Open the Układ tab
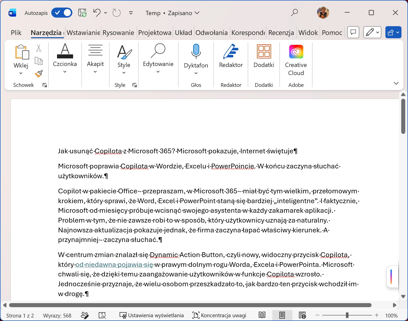 tap(183, 33)
